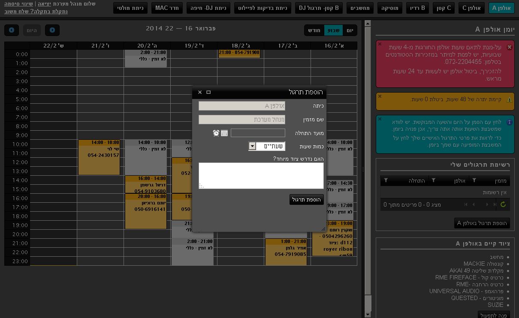Dismiss the red warning notification
519x318 pixels.
point(380,44)
